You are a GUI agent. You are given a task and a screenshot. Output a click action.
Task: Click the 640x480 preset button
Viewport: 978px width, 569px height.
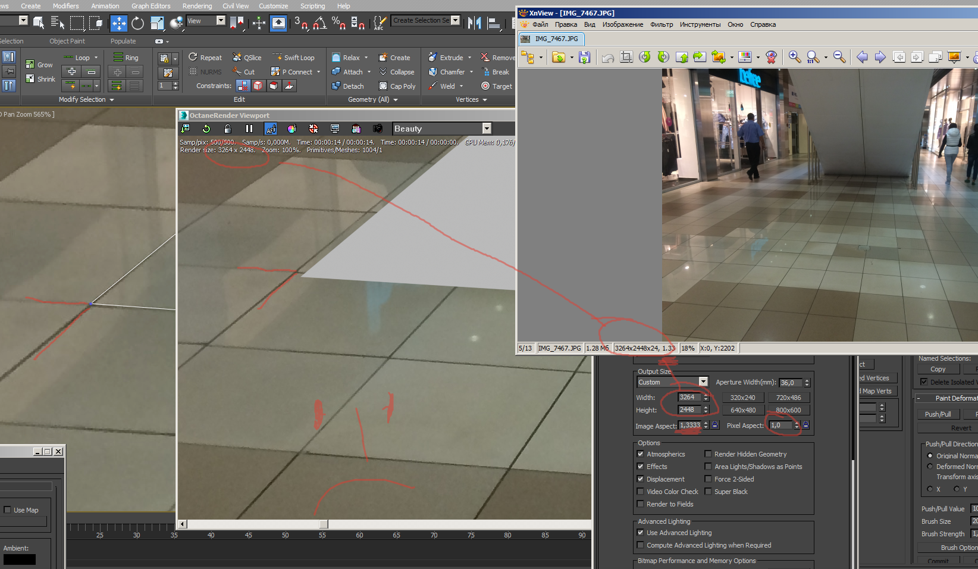(x=743, y=410)
